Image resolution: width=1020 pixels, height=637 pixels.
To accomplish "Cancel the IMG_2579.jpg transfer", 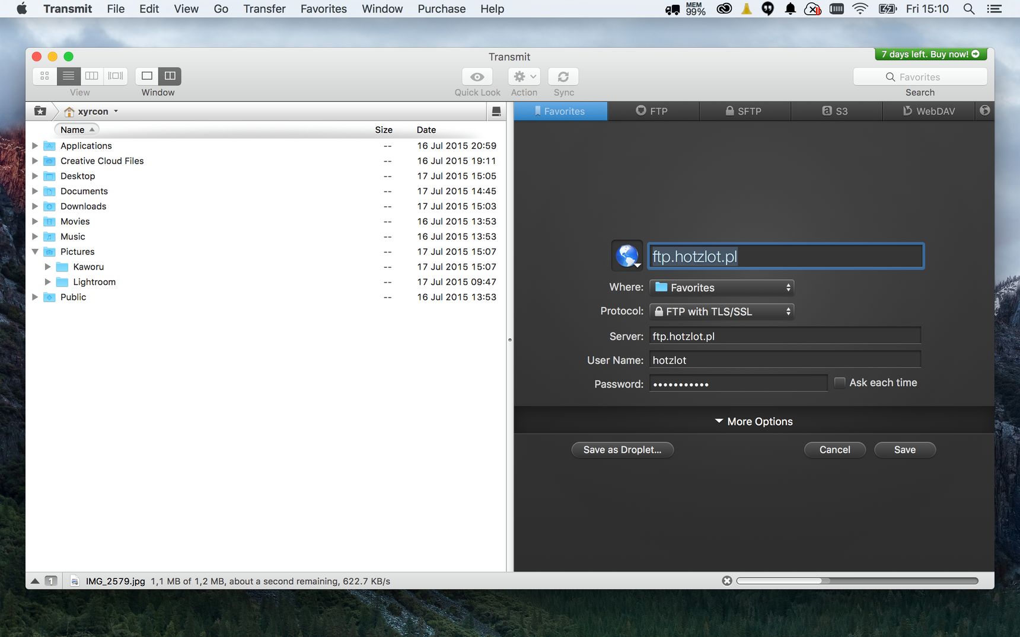I will [x=727, y=581].
